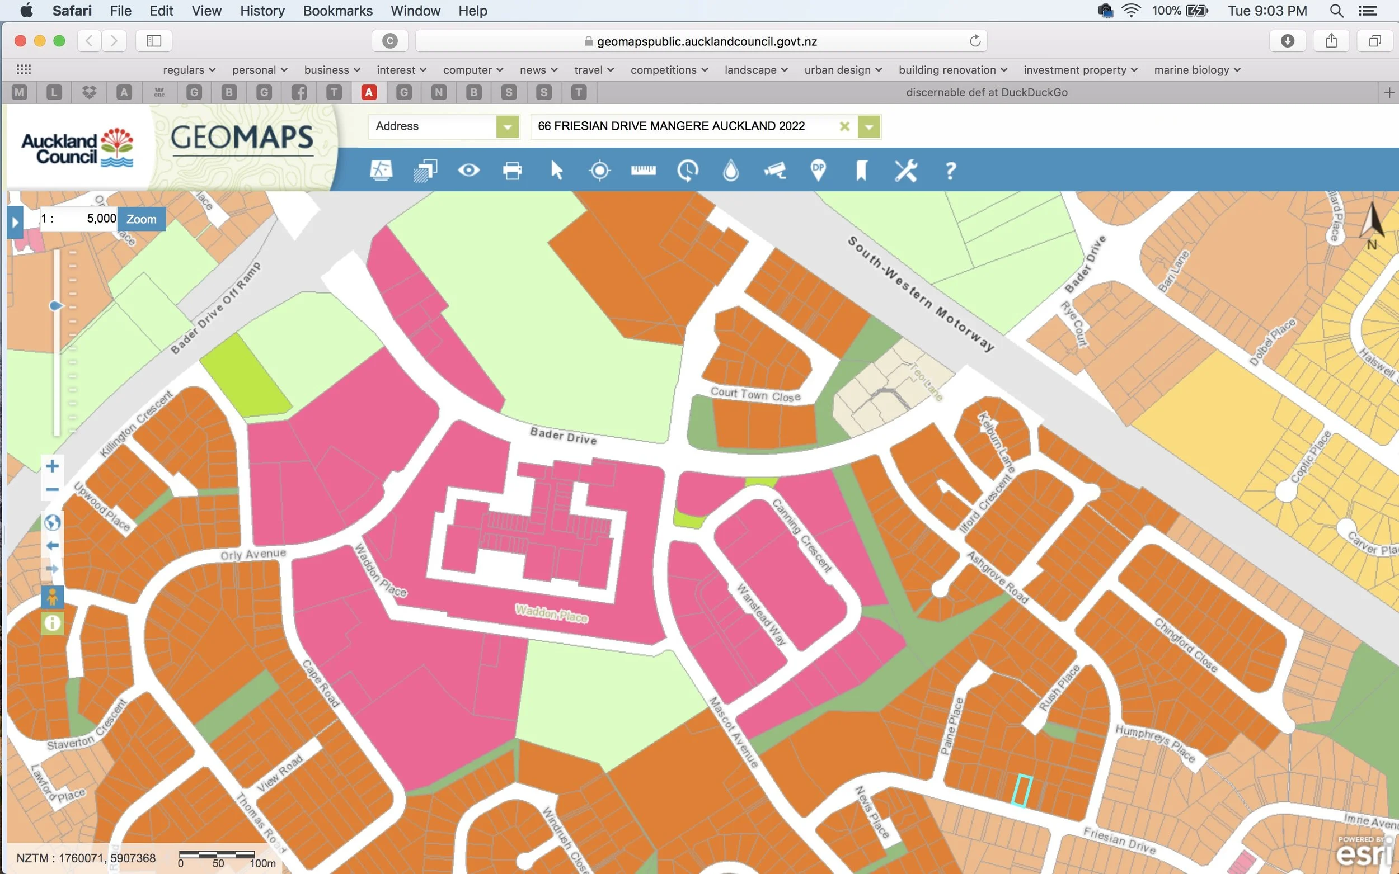
Task: Expand the Address search type dropdown
Action: click(x=507, y=126)
